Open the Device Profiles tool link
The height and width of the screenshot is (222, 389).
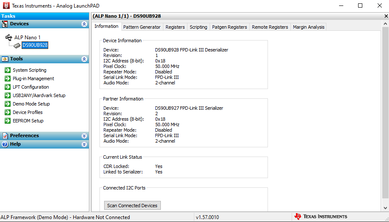[x=28, y=112]
